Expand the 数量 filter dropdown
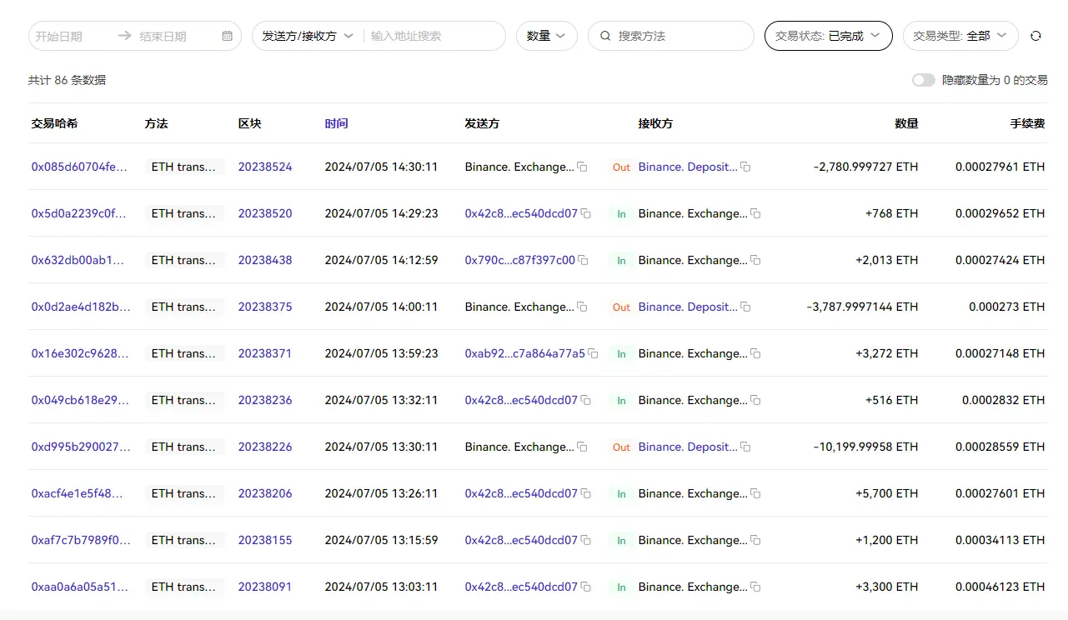Viewport: 1068px width, 620px height. tap(546, 36)
